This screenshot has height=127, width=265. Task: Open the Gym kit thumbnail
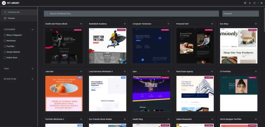point(151,94)
